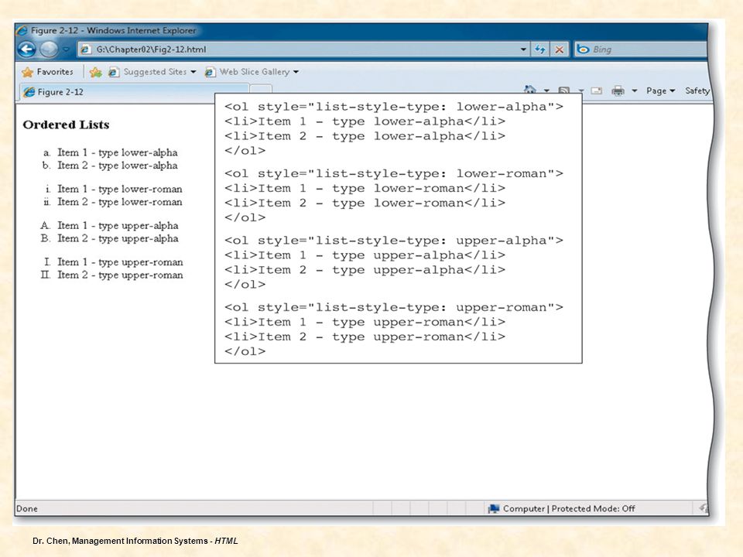Click the RSS Feeds toolbar icon
Screen dimensions: 743x557
(564, 91)
